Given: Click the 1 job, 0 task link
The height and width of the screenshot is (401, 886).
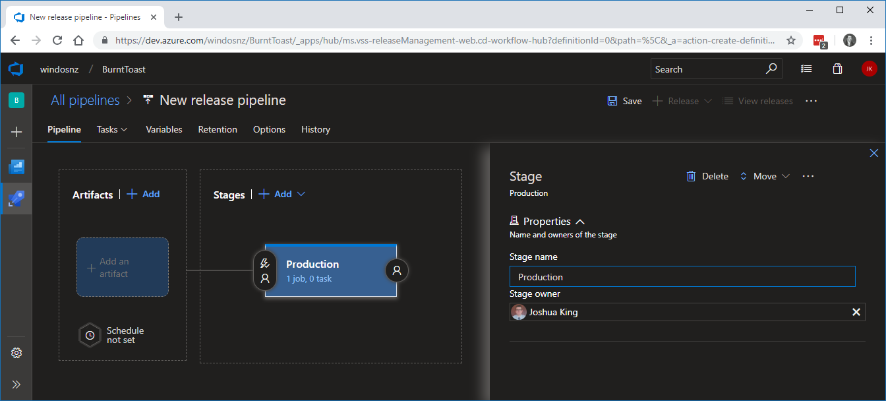Looking at the screenshot, I should click(x=309, y=278).
